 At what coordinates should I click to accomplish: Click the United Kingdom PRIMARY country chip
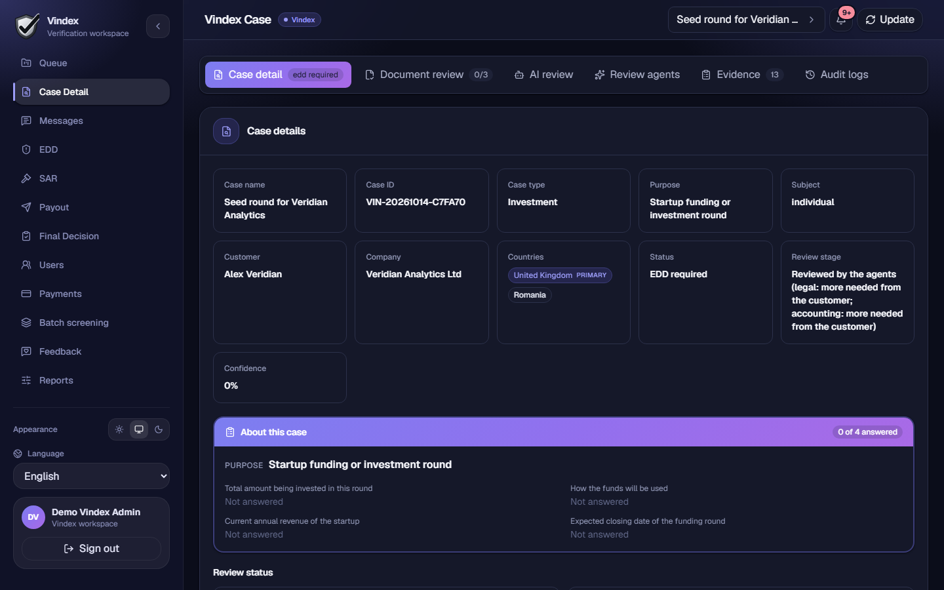(560, 275)
